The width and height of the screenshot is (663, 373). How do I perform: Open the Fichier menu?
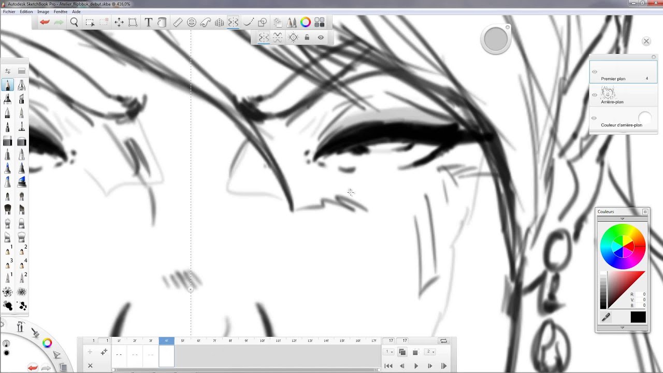coord(9,11)
